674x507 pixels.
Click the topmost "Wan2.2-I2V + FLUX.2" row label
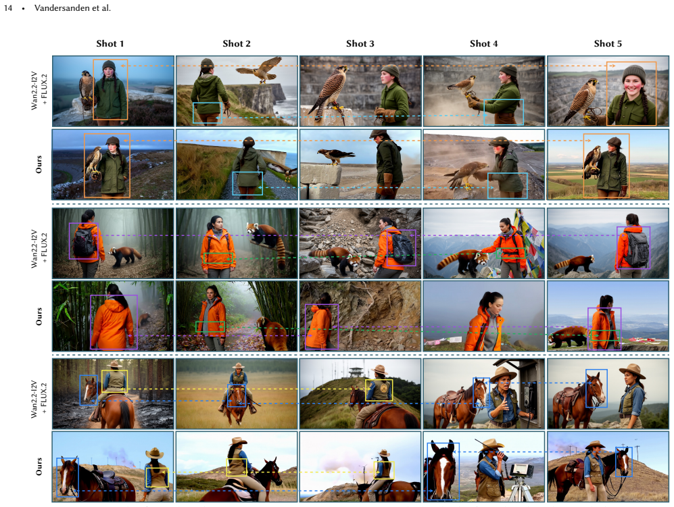point(39,91)
